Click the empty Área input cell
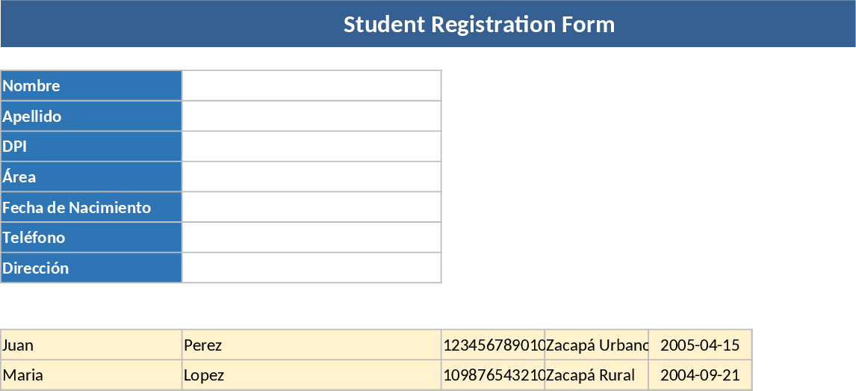Screen dimensions: 856x391 pyautogui.click(x=311, y=177)
